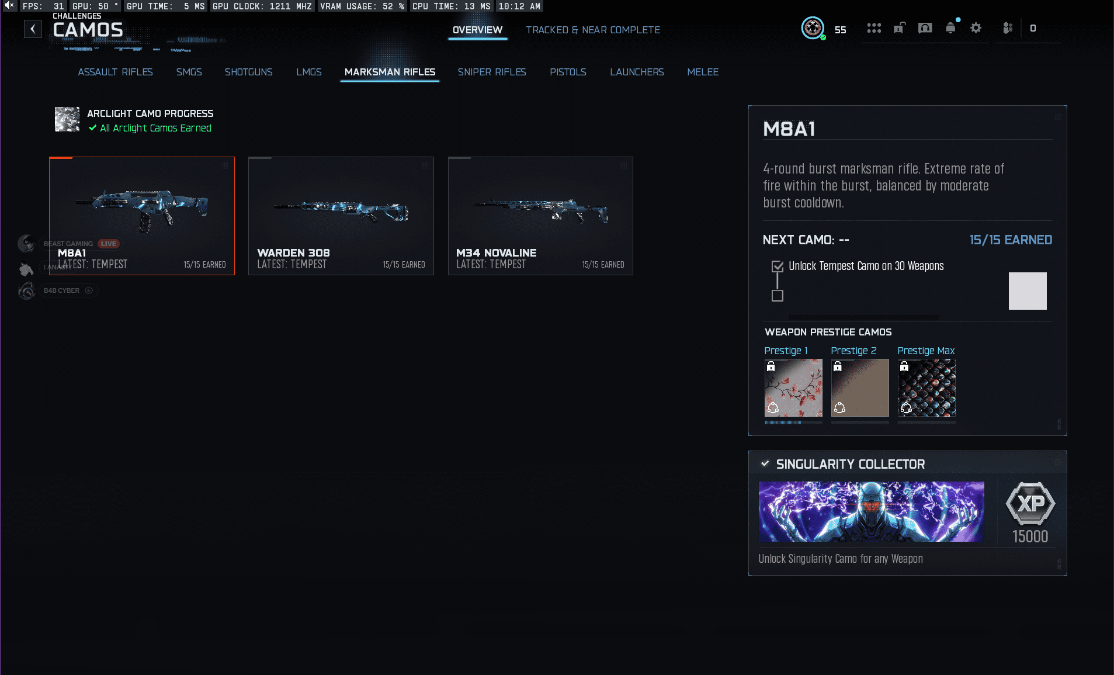Open the headset voice chat icon

pyautogui.click(x=925, y=28)
